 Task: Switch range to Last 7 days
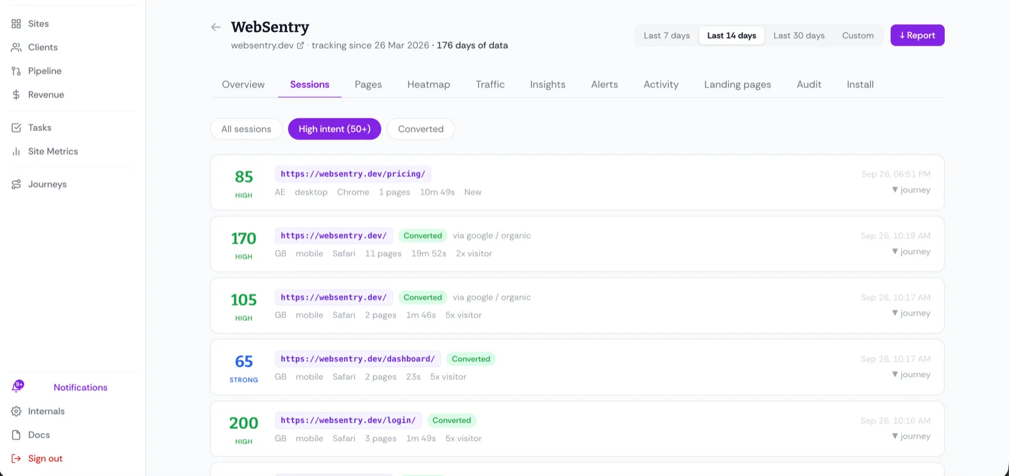(x=667, y=36)
